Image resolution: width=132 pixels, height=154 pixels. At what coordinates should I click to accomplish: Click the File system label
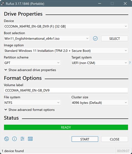point(12,97)
